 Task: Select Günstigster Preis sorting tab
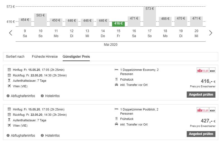click(76, 57)
